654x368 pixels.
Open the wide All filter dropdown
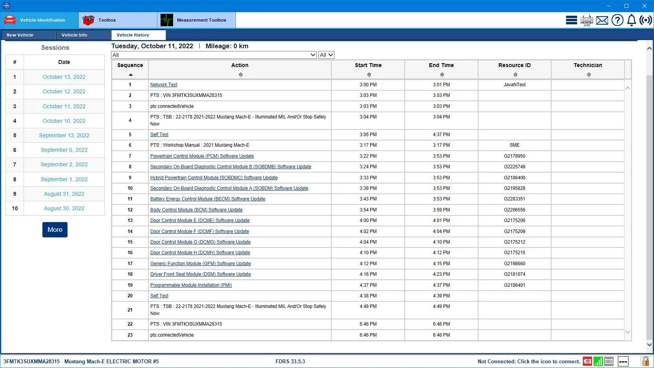[x=214, y=55]
